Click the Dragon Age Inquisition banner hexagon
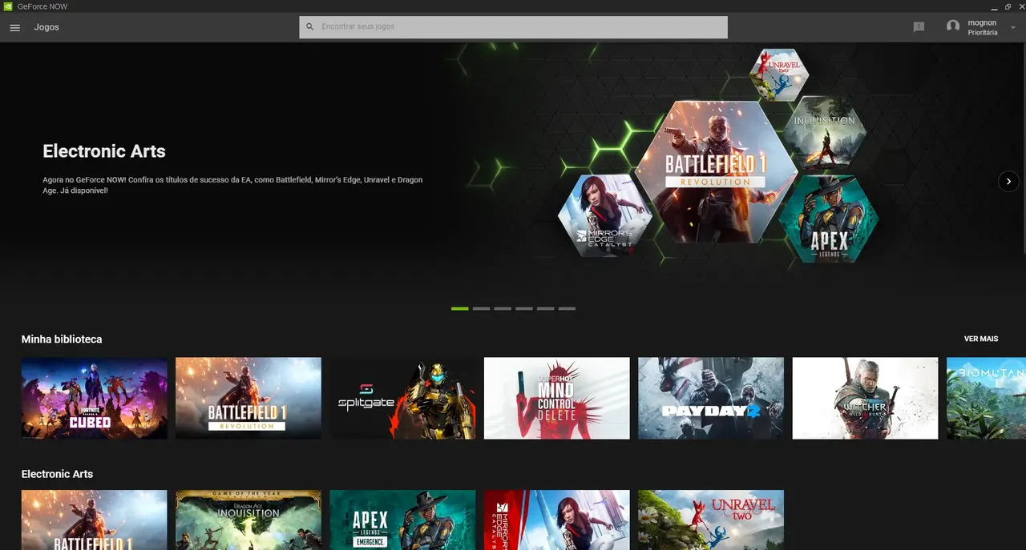This screenshot has width=1026, height=550. pos(825,132)
